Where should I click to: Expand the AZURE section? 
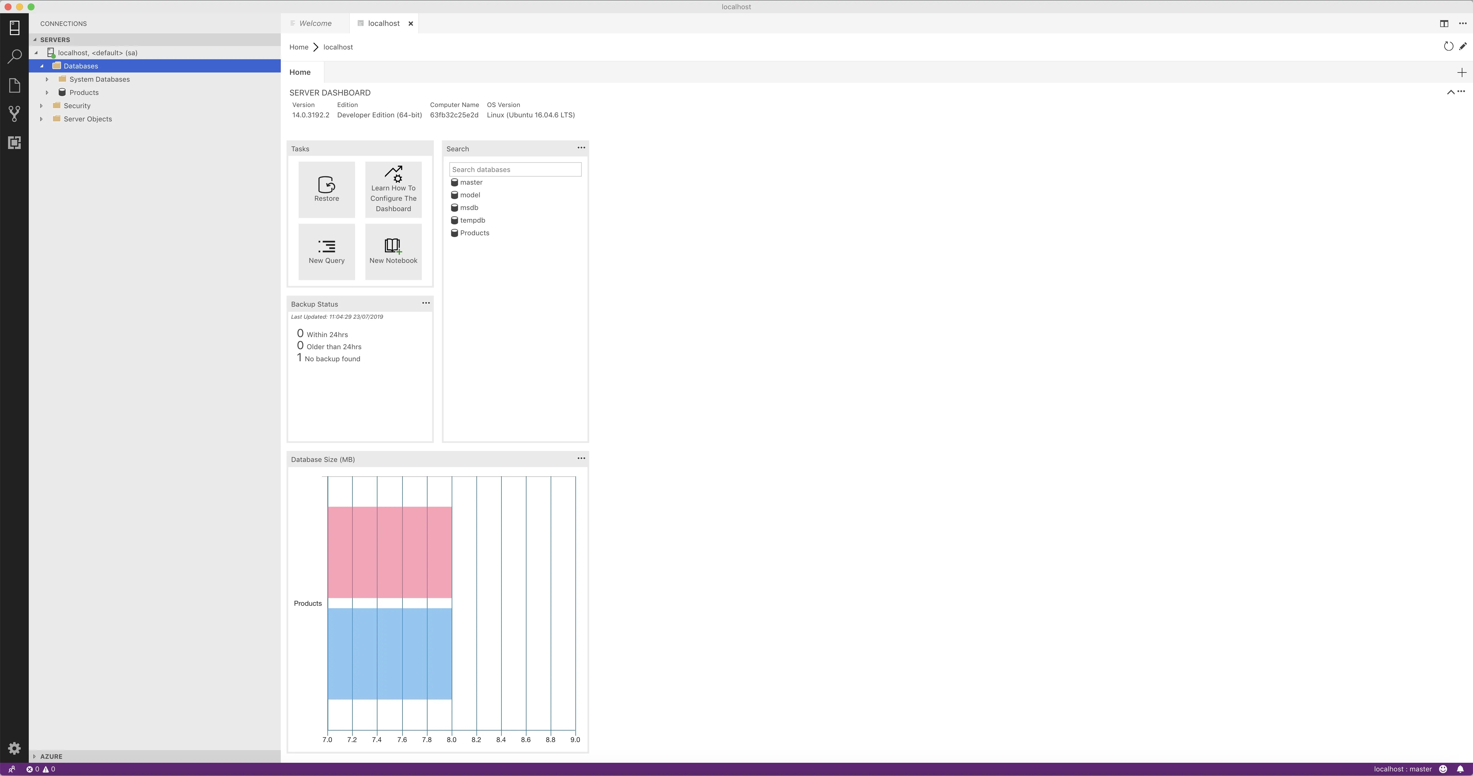[x=34, y=756]
